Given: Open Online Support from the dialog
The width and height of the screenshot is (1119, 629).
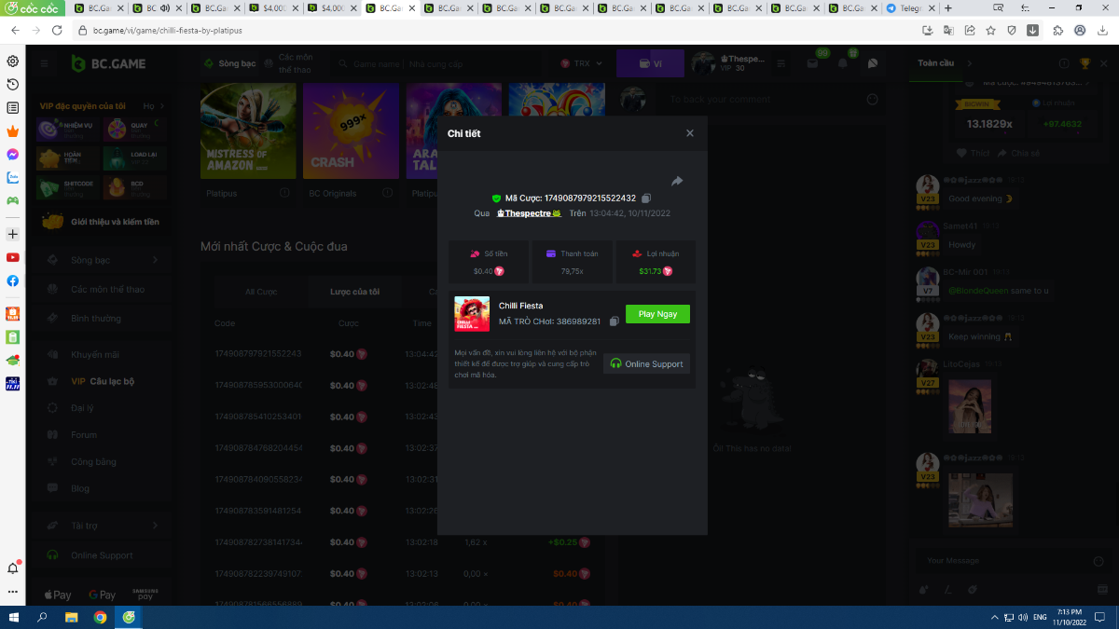Looking at the screenshot, I should pyautogui.click(x=646, y=363).
